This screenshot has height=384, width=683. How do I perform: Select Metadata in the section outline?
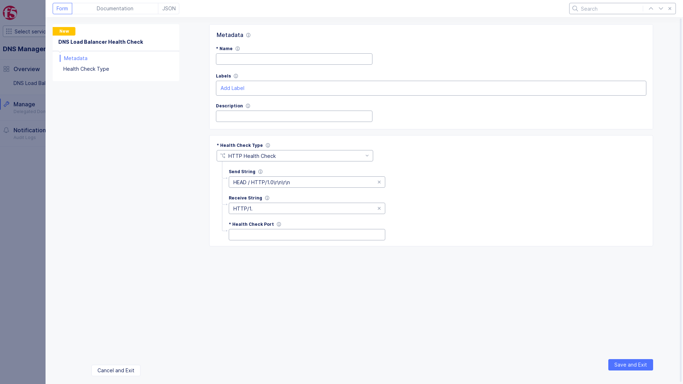pyautogui.click(x=75, y=58)
